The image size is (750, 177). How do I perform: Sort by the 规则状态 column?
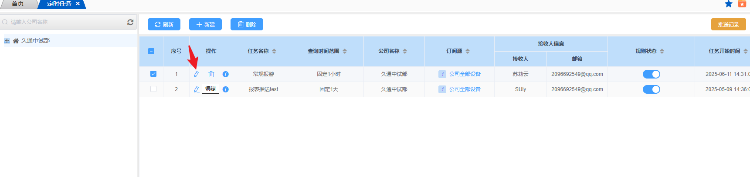point(662,51)
